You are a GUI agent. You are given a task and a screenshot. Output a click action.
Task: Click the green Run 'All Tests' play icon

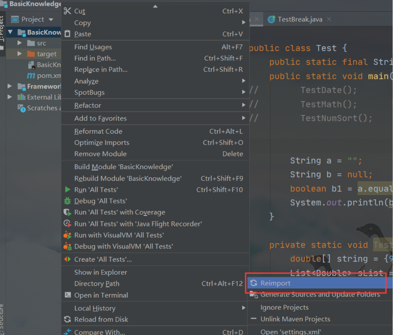[x=68, y=190]
